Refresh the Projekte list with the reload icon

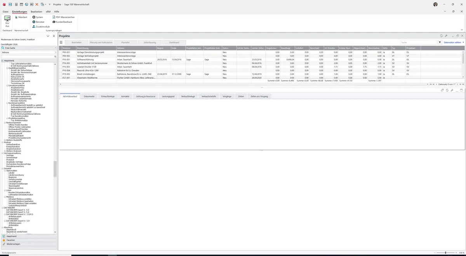[441, 36]
